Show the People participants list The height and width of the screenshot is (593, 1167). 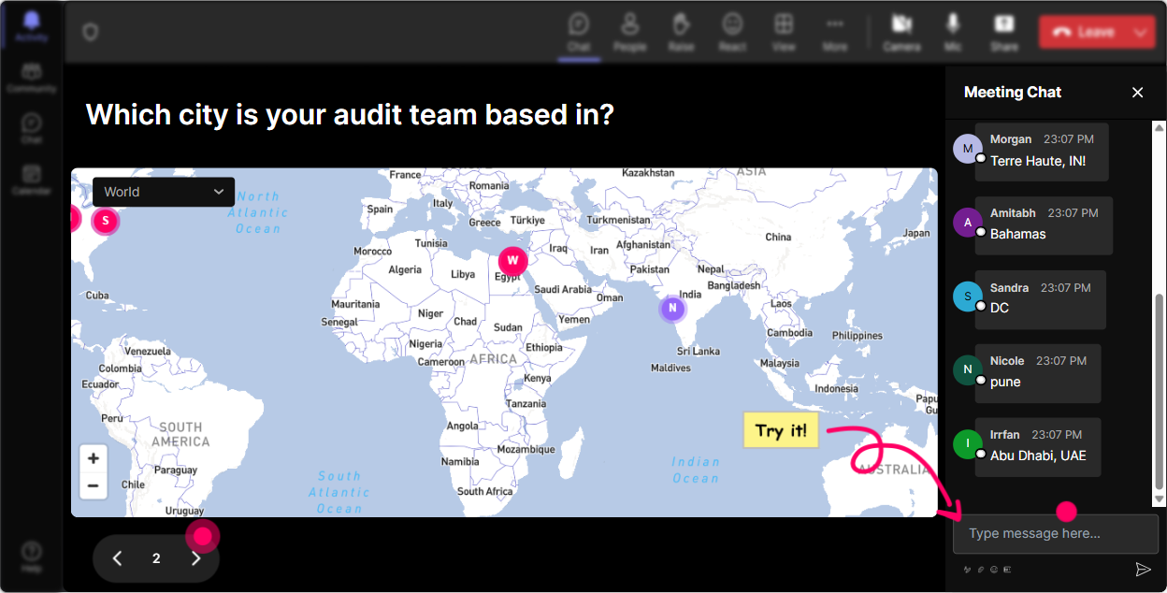coord(630,32)
